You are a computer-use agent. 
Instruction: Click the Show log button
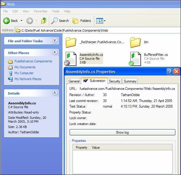pyautogui.click(x=122, y=132)
